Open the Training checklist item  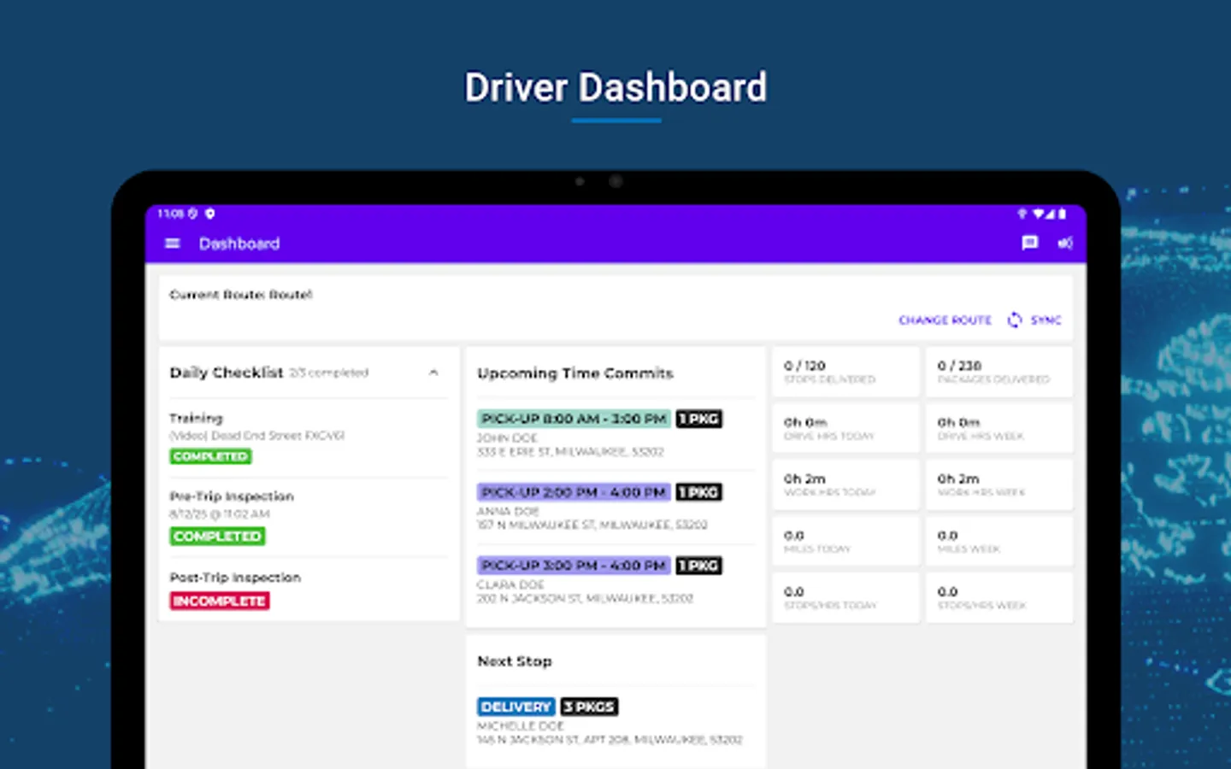point(309,437)
